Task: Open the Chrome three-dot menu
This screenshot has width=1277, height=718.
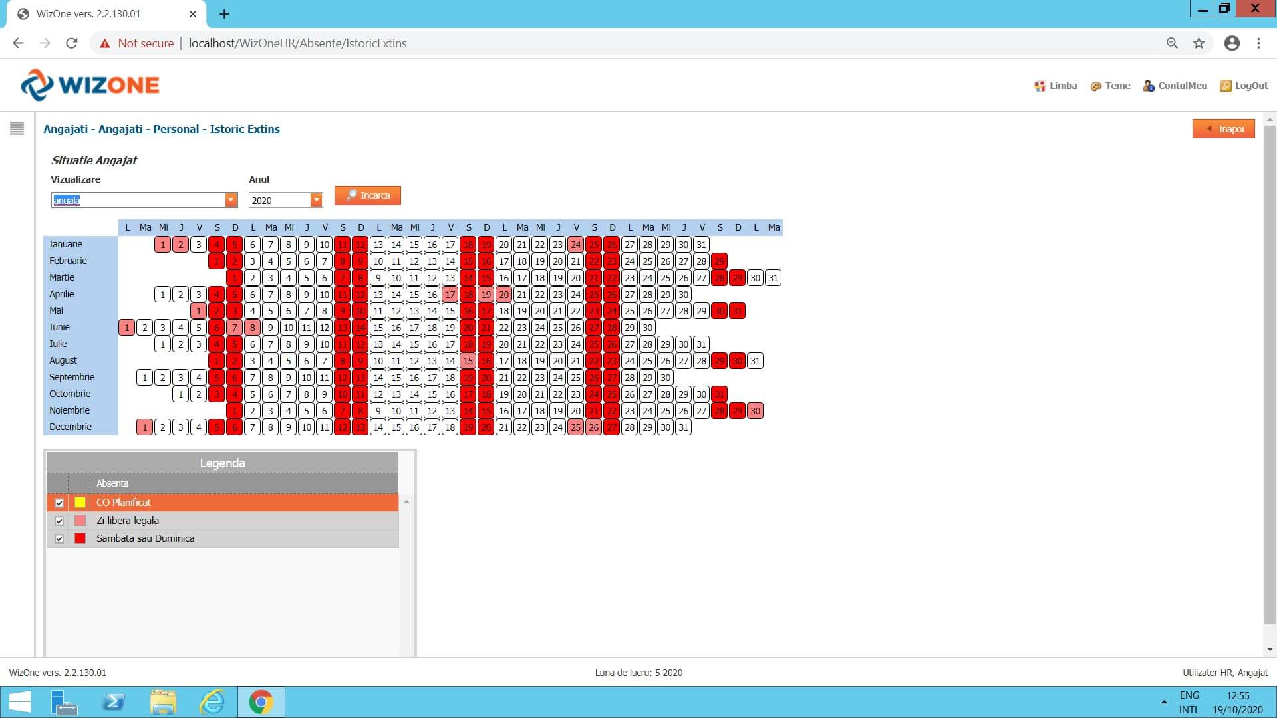Action: (x=1258, y=43)
